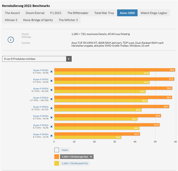Viewport: 178px width, 171px height.
Task: Remove the 2c/4t benchmark row
Action: point(51,136)
